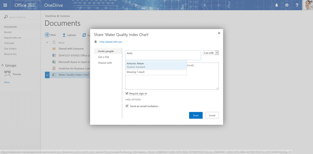Toggle Send an email invitation checkbox

click(127, 106)
